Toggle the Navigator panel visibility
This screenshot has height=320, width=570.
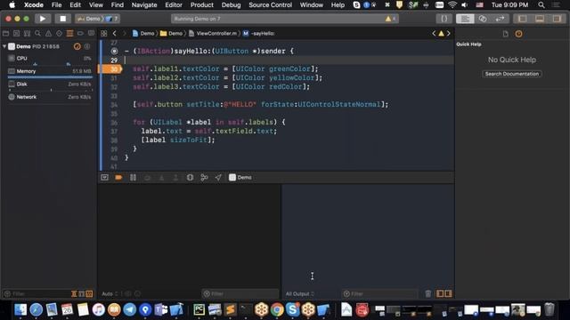point(523,19)
